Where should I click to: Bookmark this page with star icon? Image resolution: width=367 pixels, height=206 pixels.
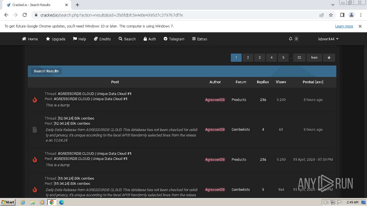[331, 15]
